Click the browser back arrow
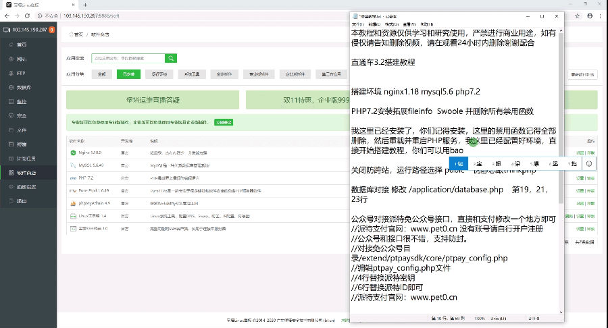This screenshot has height=328, width=608. click(x=7, y=16)
